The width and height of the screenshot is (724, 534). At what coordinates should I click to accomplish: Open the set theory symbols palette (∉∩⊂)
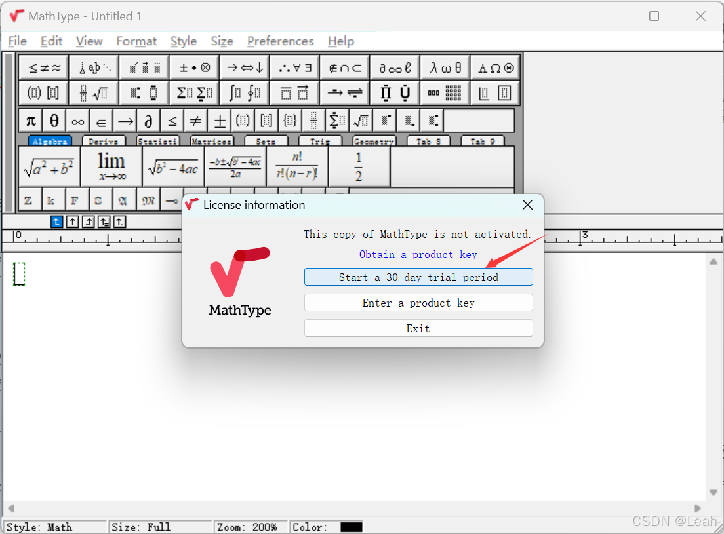pos(345,67)
